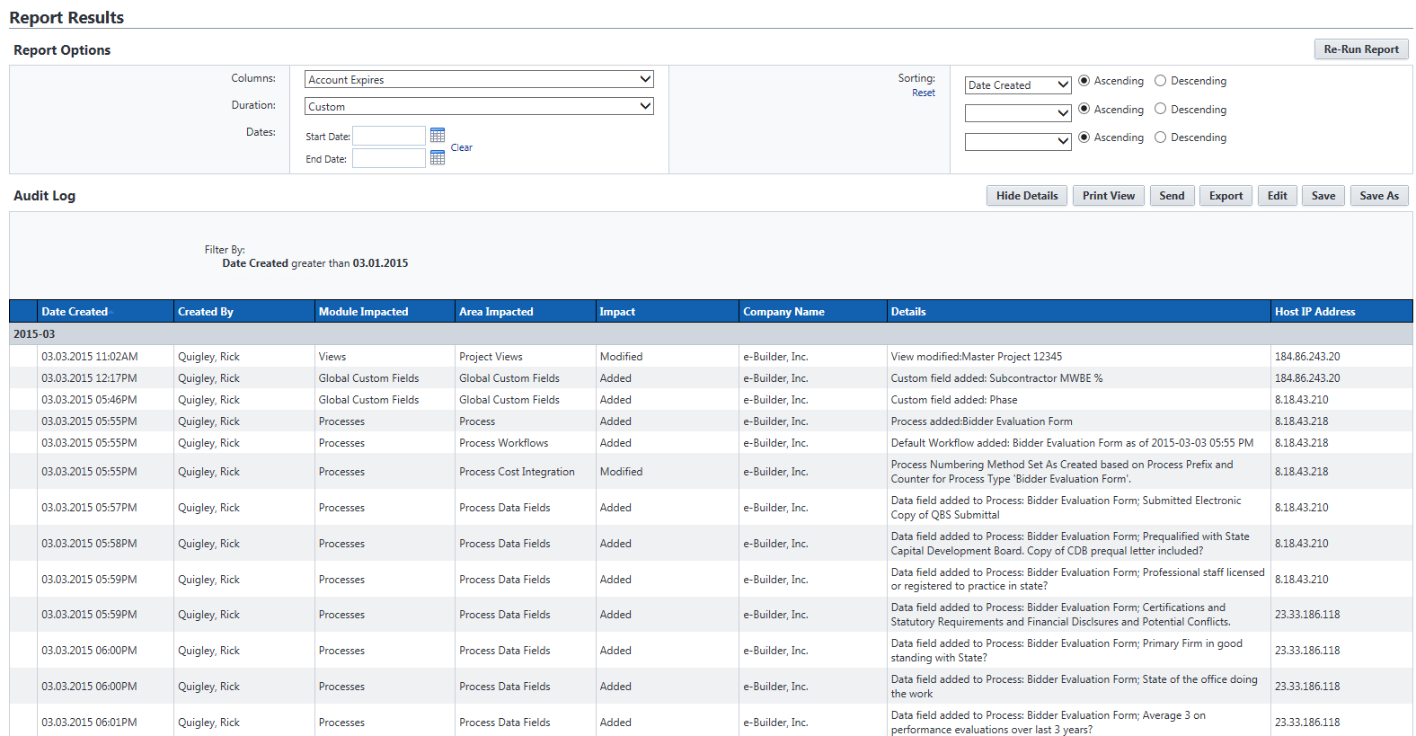Click the Re-Run Report button
This screenshot has width=1416, height=736.
tap(1360, 49)
